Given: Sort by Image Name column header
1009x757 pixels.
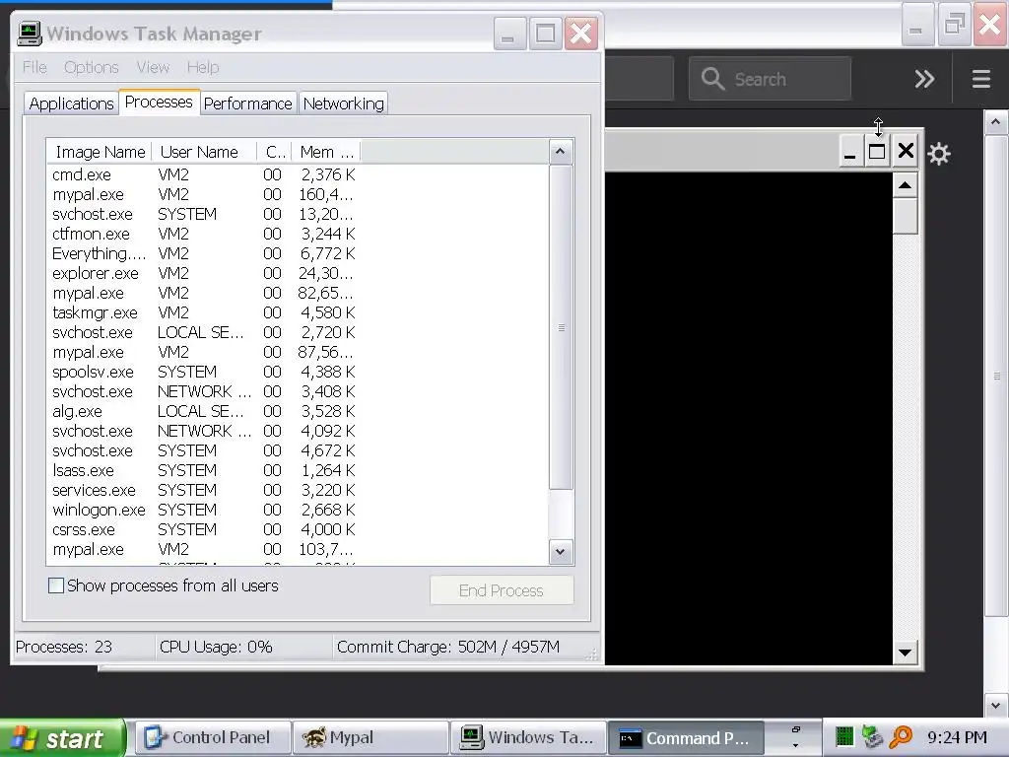Looking at the screenshot, I should pyautogui.click(x=100, y=152).
